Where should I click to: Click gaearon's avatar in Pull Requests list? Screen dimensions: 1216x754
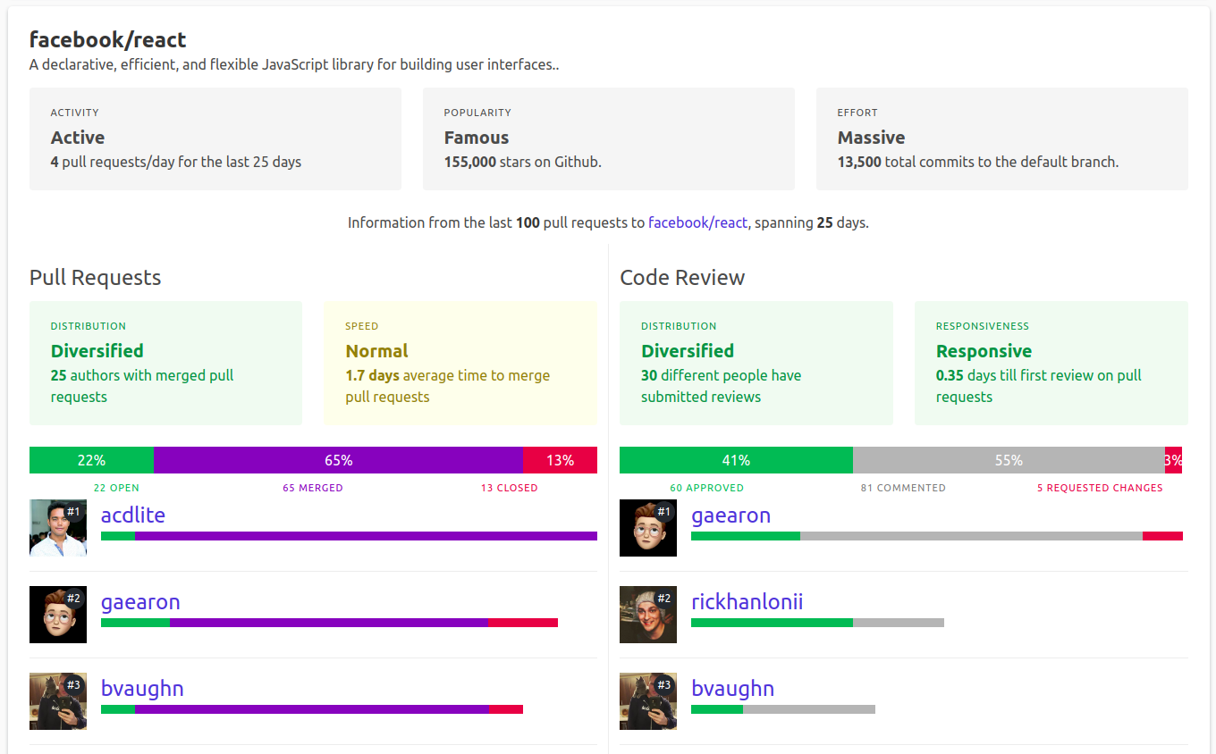point(58,615)
